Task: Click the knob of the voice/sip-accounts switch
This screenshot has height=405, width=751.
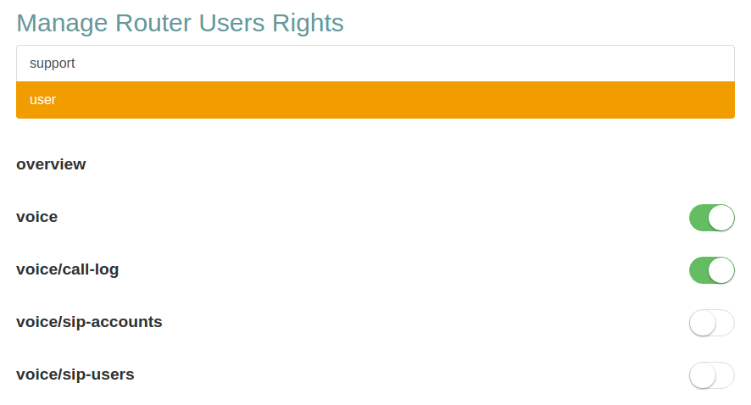Action: coord(703,323)
